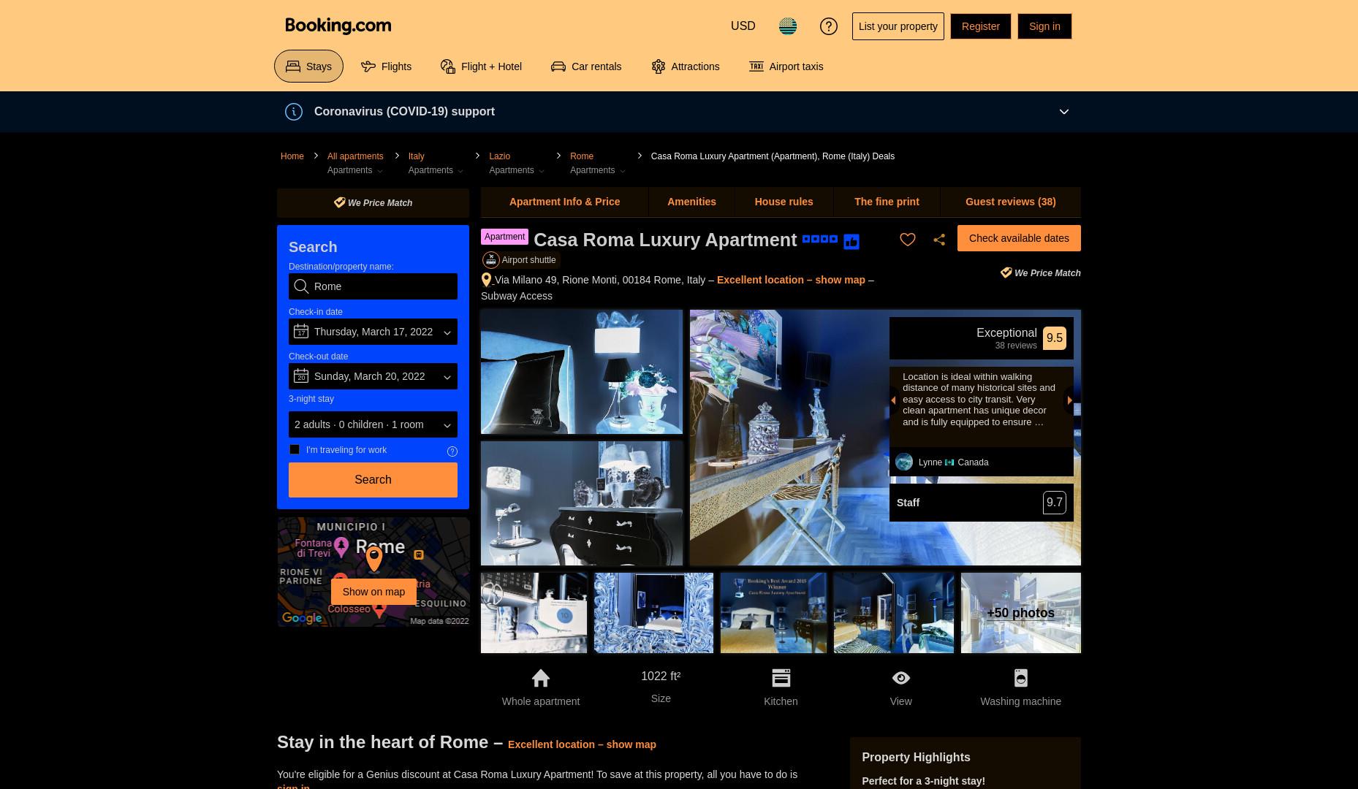Open the Attractions tab
The height and width of the screenshot is (789, 1358).
pos(685,66)
